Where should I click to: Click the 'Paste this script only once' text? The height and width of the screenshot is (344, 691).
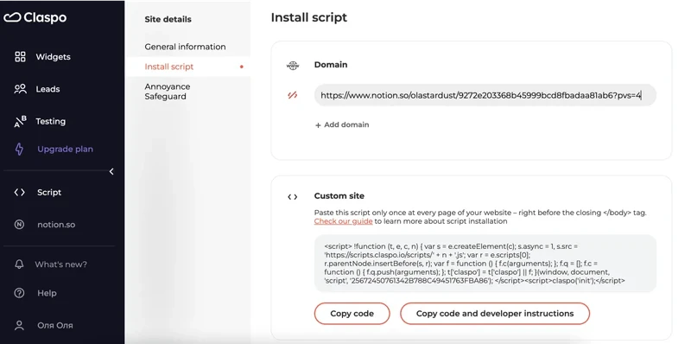(x=480, y=213)
